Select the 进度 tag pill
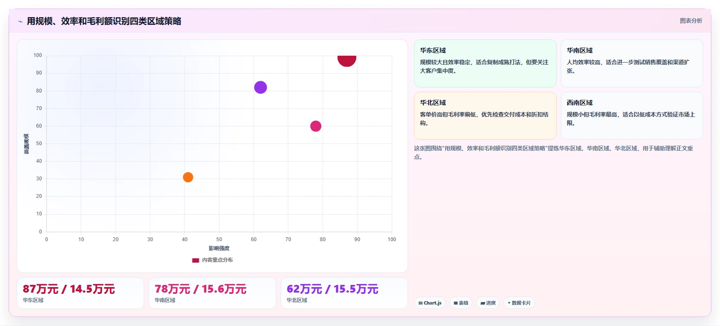This screenshot has height=326, width=720. (x=488, y=303)
